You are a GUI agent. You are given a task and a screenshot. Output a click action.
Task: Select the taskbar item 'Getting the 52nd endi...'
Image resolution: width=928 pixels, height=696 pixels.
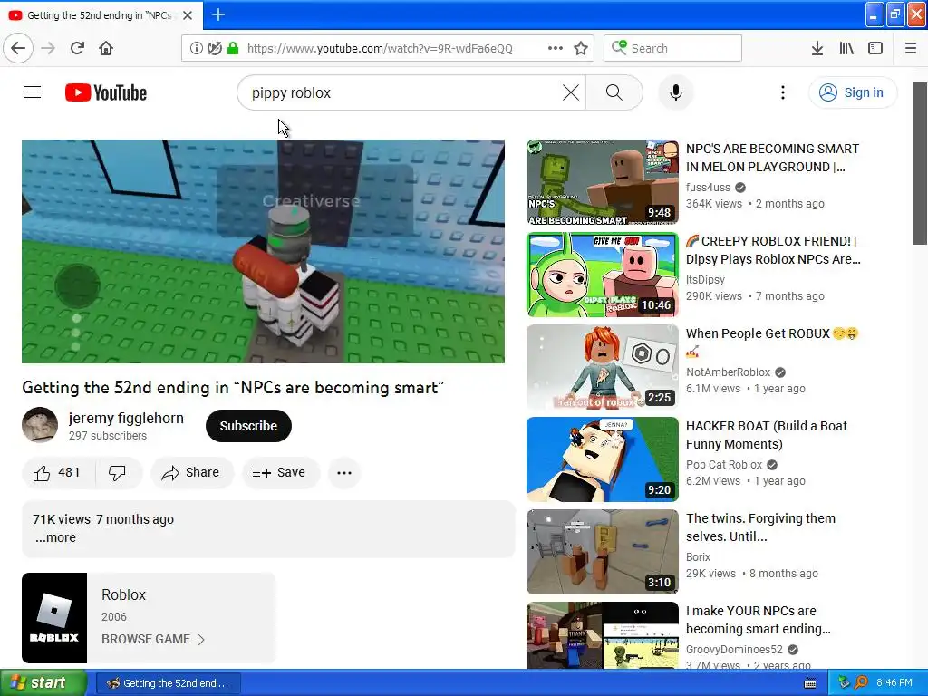pos(168,683)
